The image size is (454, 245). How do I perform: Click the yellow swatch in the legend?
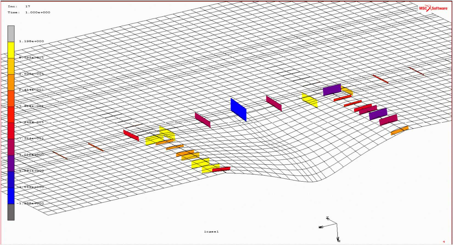tap(11, 50)
